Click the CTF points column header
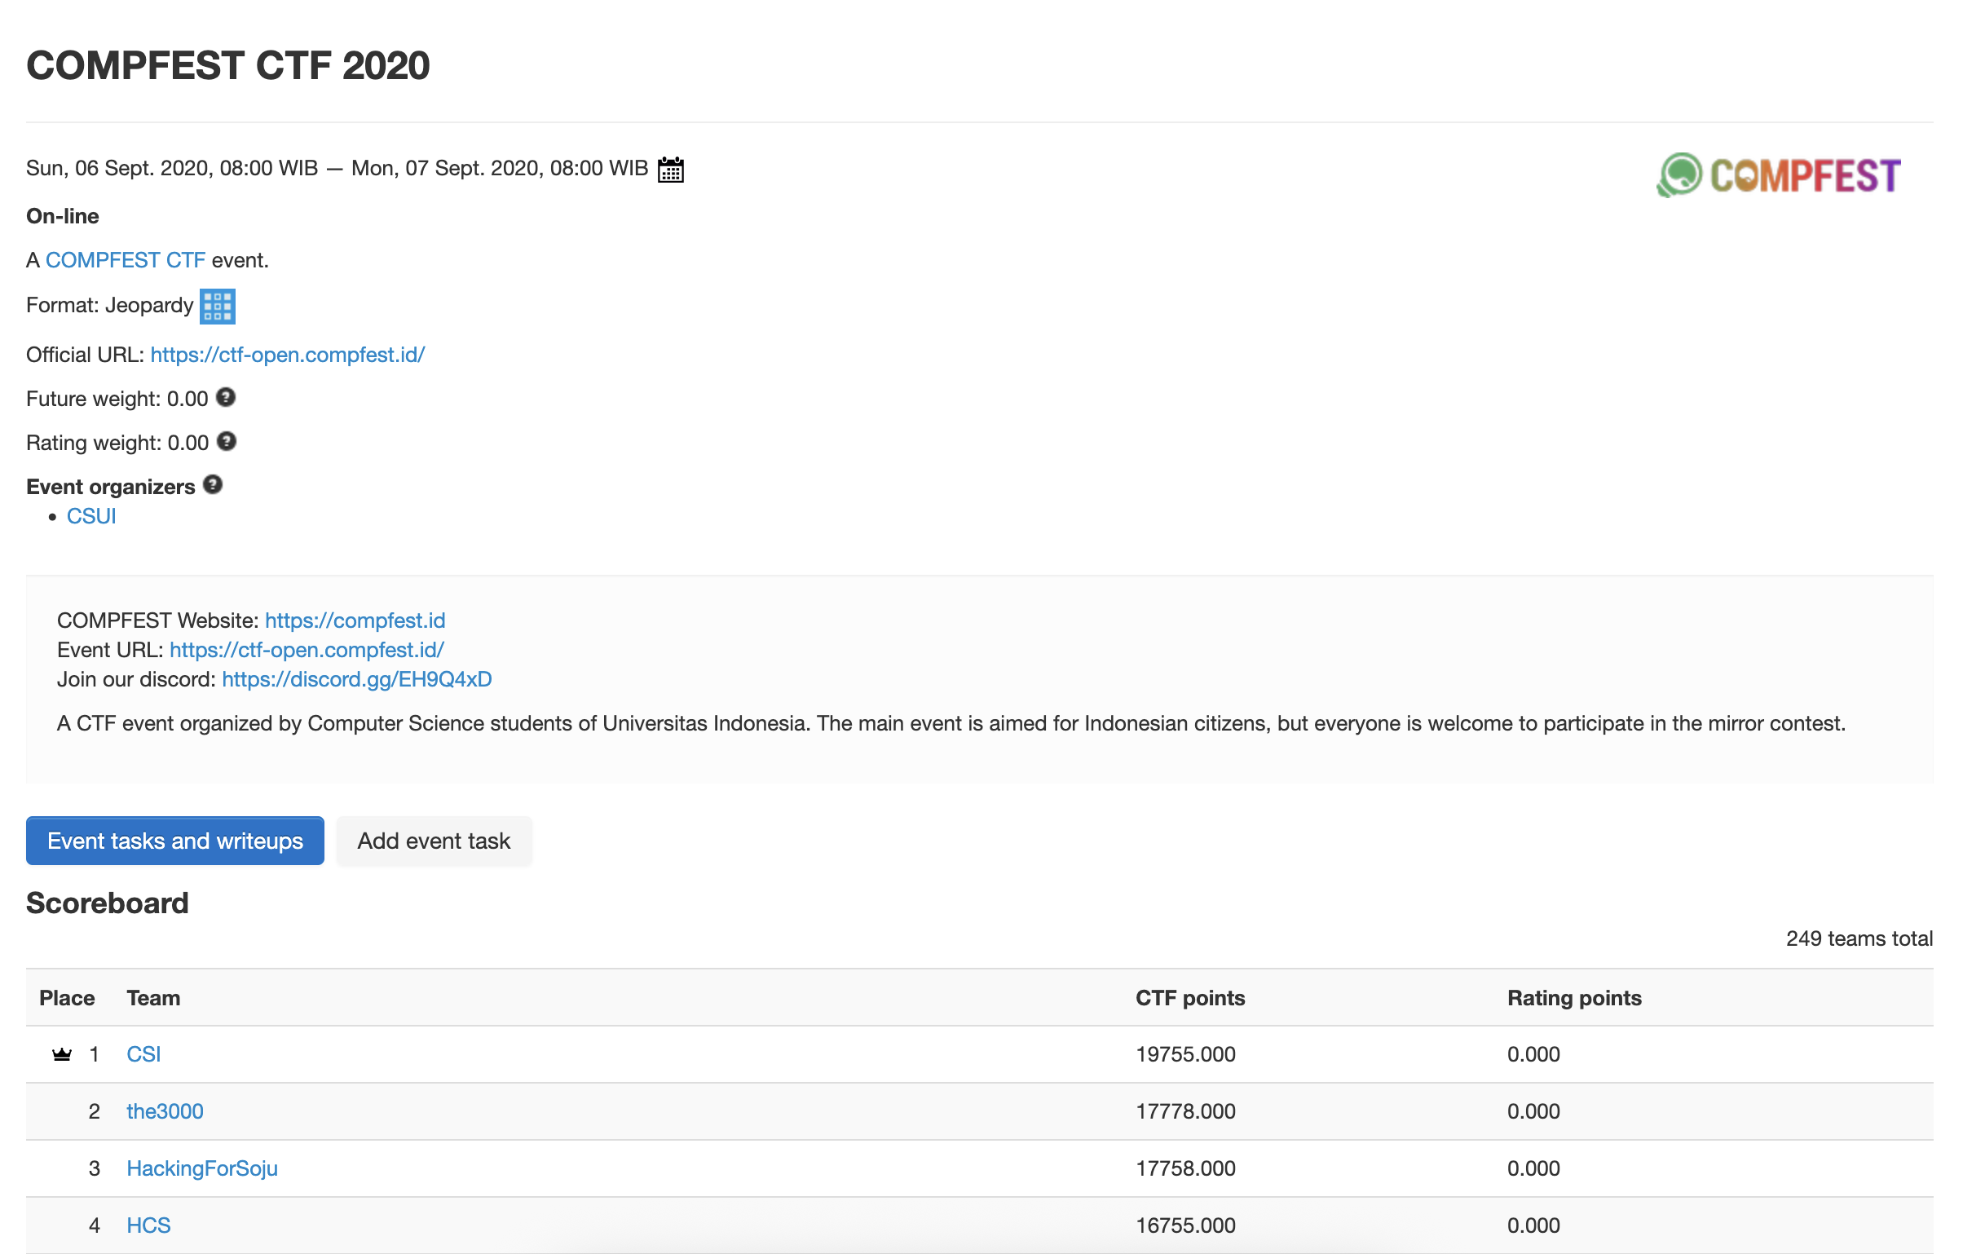 coord(1189,998)
